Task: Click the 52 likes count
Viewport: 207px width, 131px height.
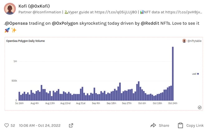Action: point(13,125)
